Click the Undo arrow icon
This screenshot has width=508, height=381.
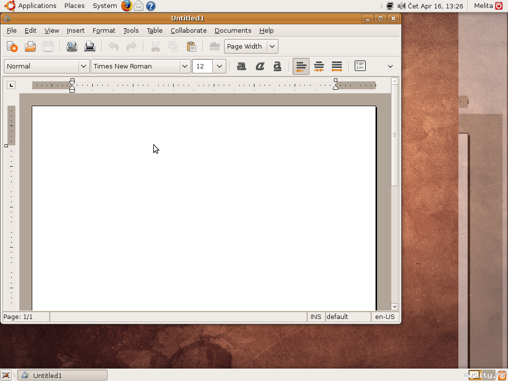click(x=114, y=47)
